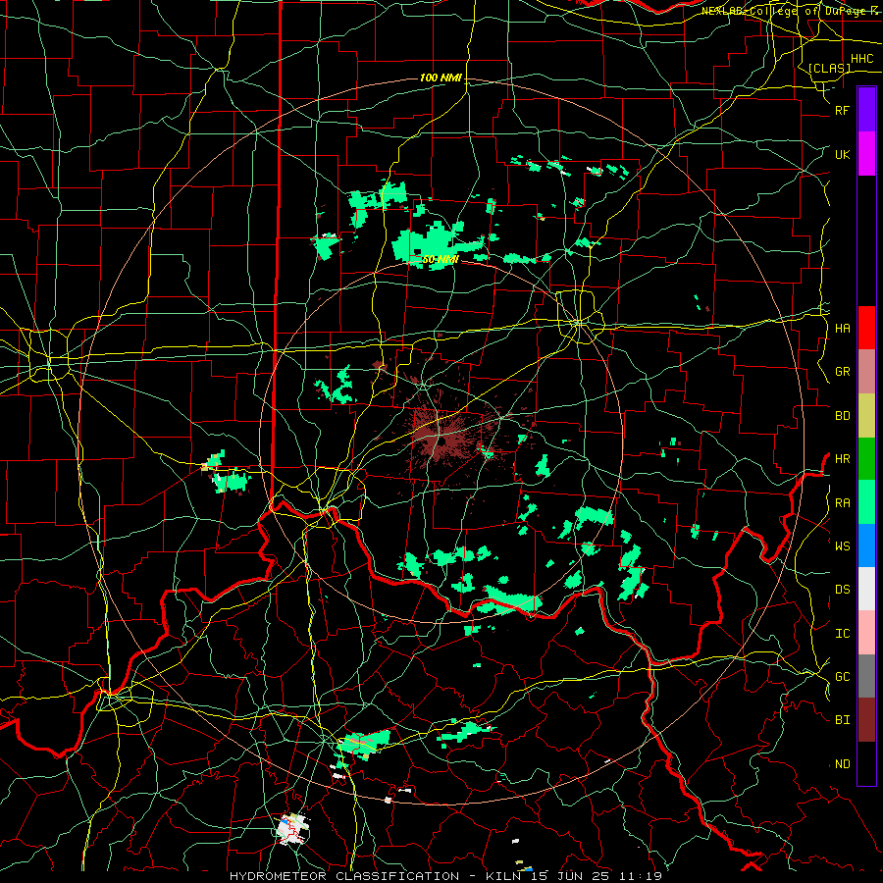The image size is (883, 883).
Task: Click the BI legend label
Action: click(x=842, y=720)
